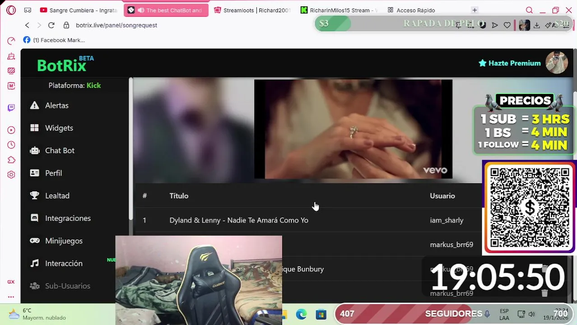Open the Opera main menu logo
Viewport: 577px width, 325px height.
(x=11, y=10)
